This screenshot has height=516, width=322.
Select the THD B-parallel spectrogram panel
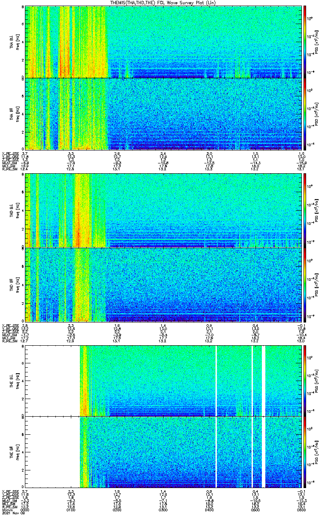tap(164, 284)
